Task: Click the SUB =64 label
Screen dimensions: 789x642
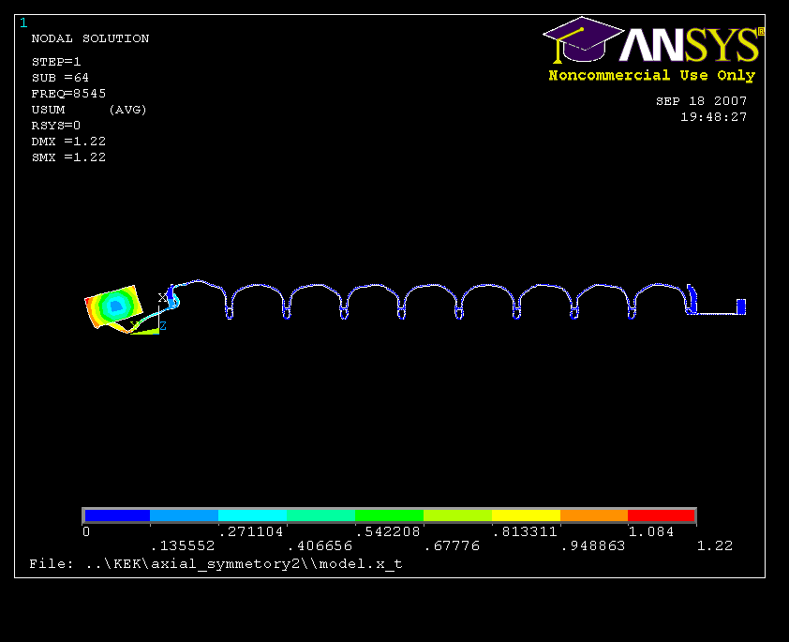Action: (60, 78)
